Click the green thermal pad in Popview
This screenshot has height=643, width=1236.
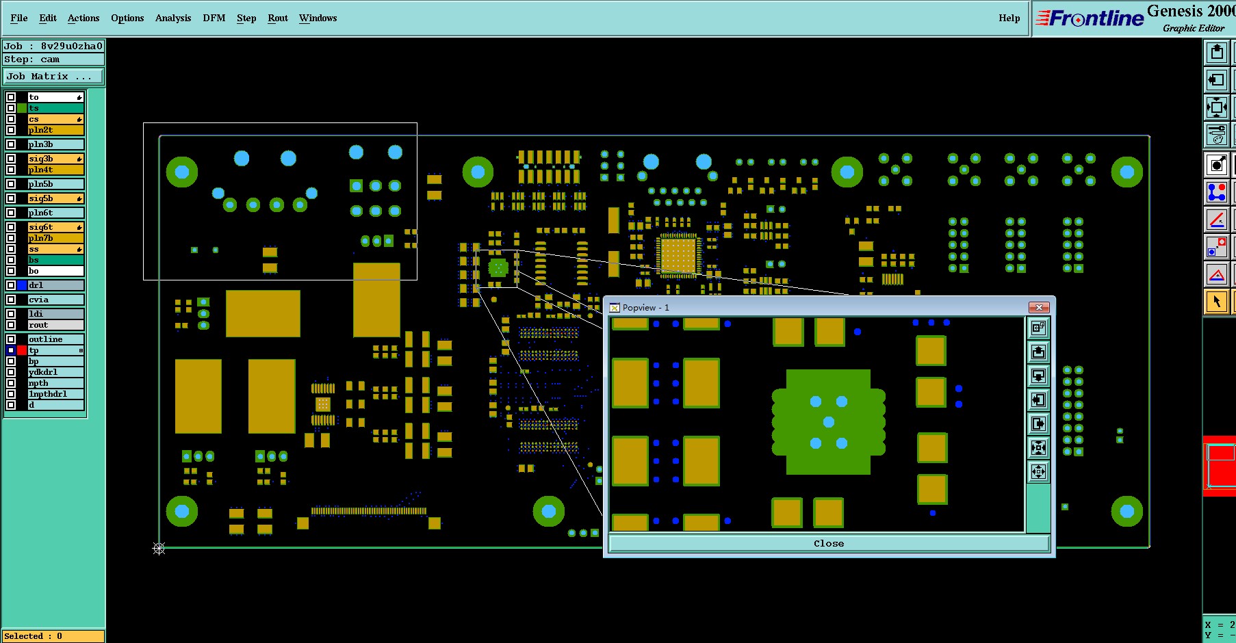tap(828, 422)
